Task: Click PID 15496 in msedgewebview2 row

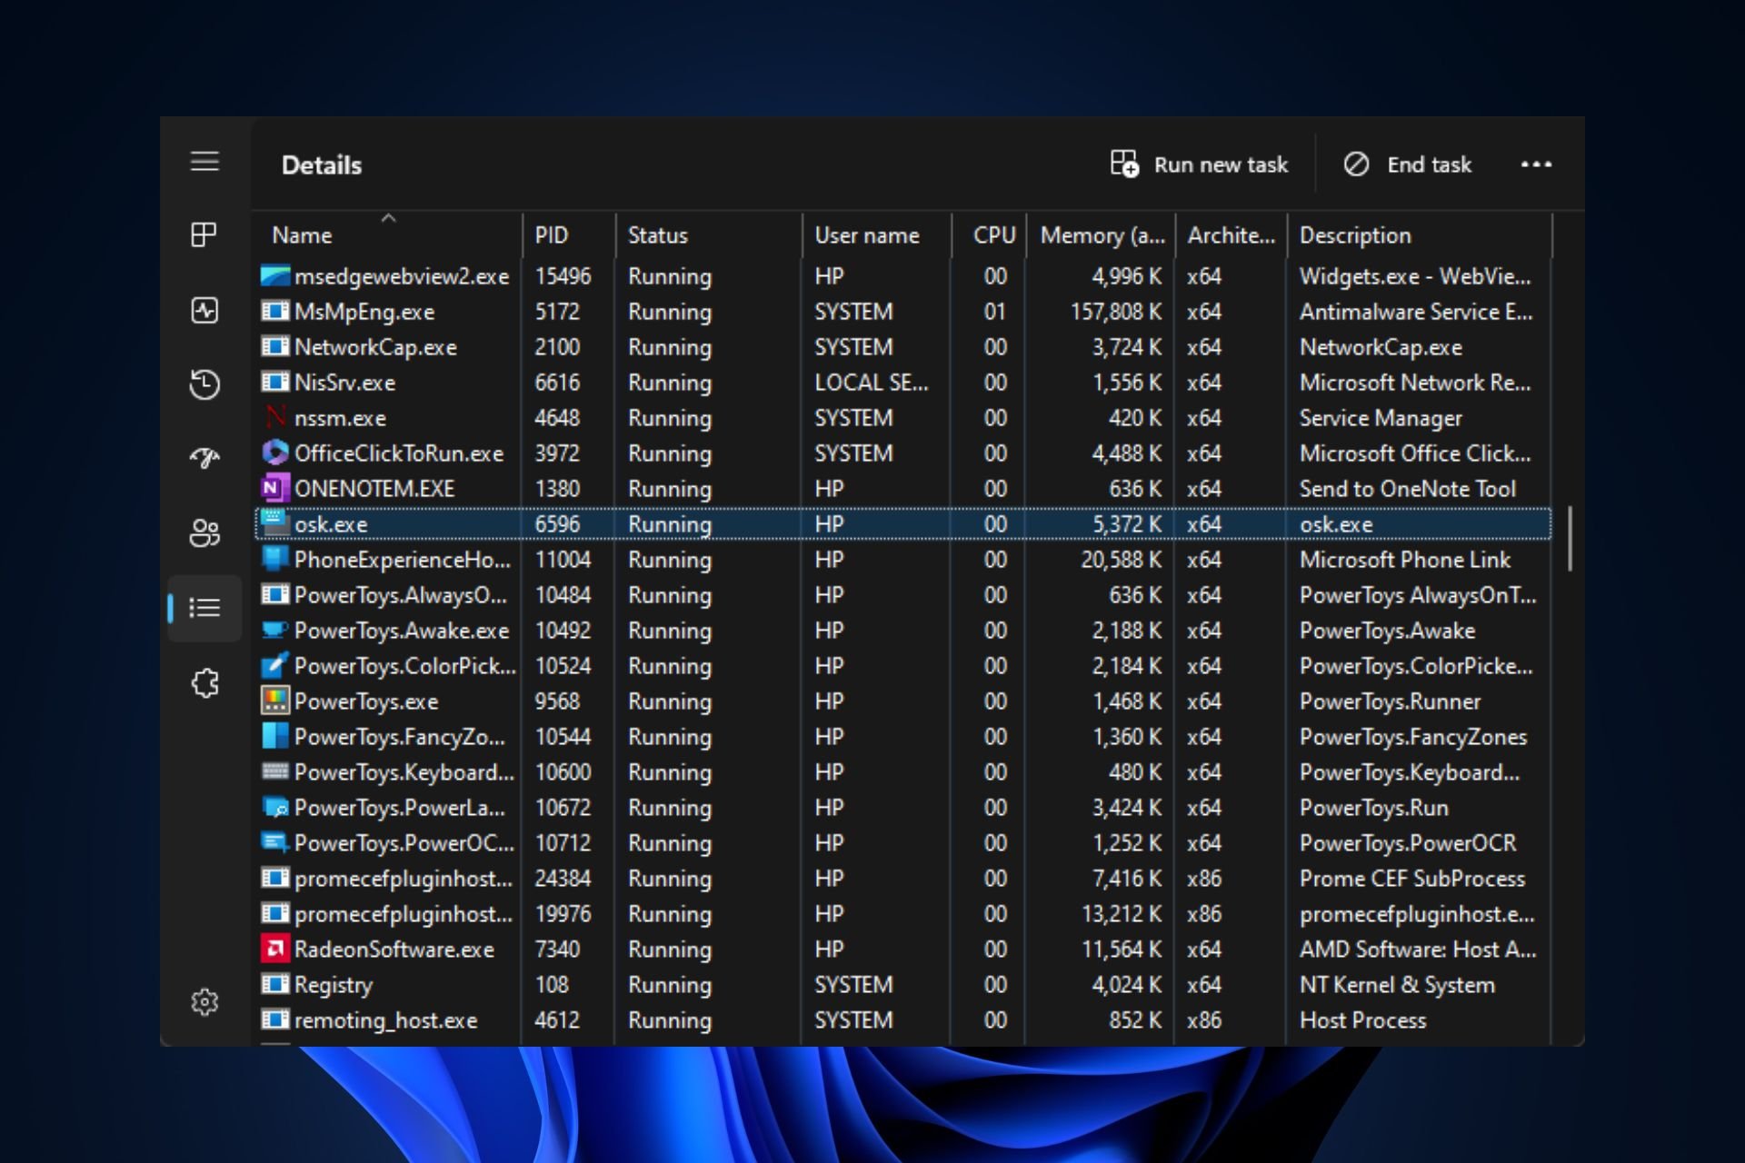Action: point(563,276)
